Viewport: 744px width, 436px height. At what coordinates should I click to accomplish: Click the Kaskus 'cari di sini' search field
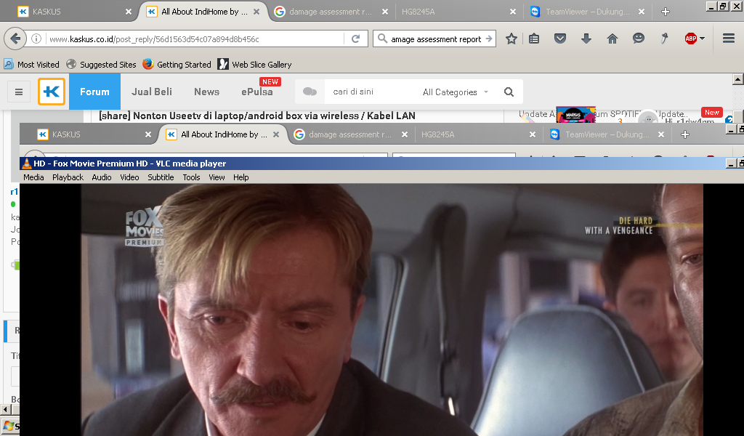click(371, 92)
